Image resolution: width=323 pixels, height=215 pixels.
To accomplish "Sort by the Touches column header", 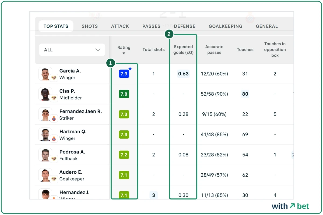I will click(x=245, y=49).
